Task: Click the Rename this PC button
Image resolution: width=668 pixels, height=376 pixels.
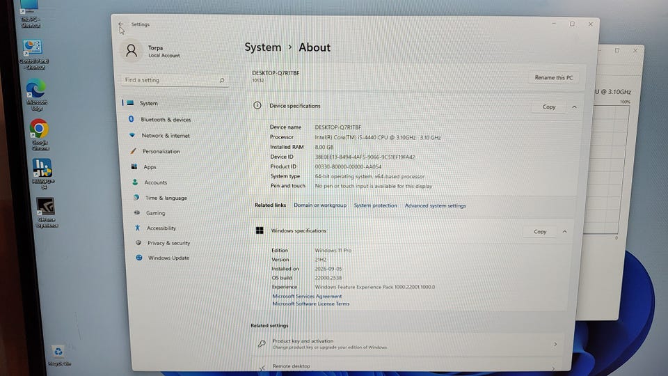Action: [x=554, y=77]
